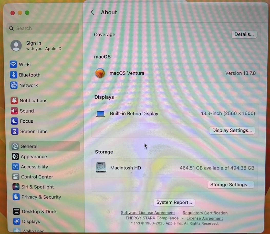
Task: Click the Control Center icon
Action: (16, 177)
